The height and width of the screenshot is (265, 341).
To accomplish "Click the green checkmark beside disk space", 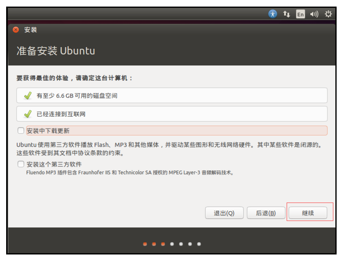I will 28,95.
